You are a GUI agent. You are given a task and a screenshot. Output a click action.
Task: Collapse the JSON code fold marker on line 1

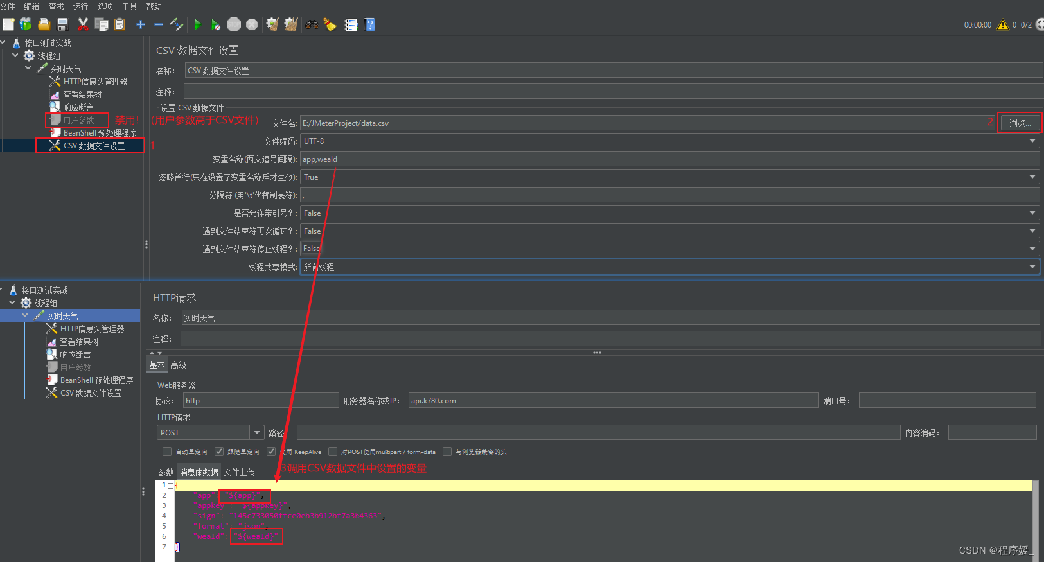pos(170,486)
